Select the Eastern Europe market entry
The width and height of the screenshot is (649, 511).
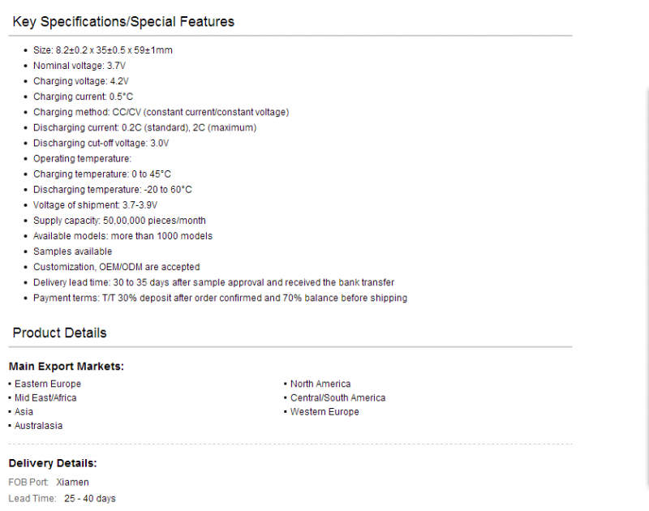[x=48, y=384]
